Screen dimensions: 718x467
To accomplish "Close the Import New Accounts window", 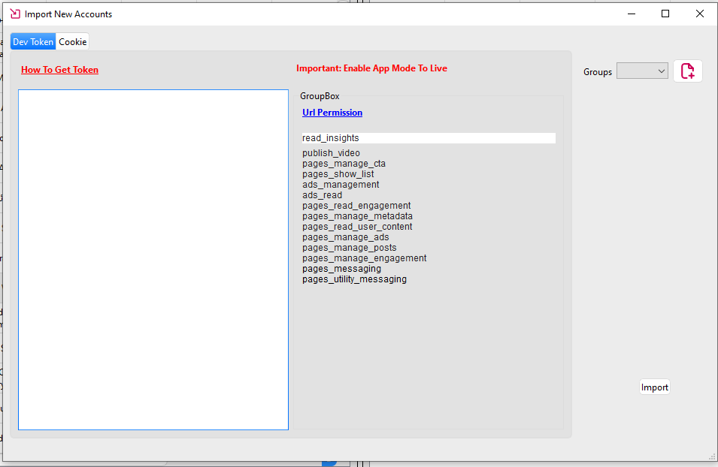I will [x=699, y=14].
